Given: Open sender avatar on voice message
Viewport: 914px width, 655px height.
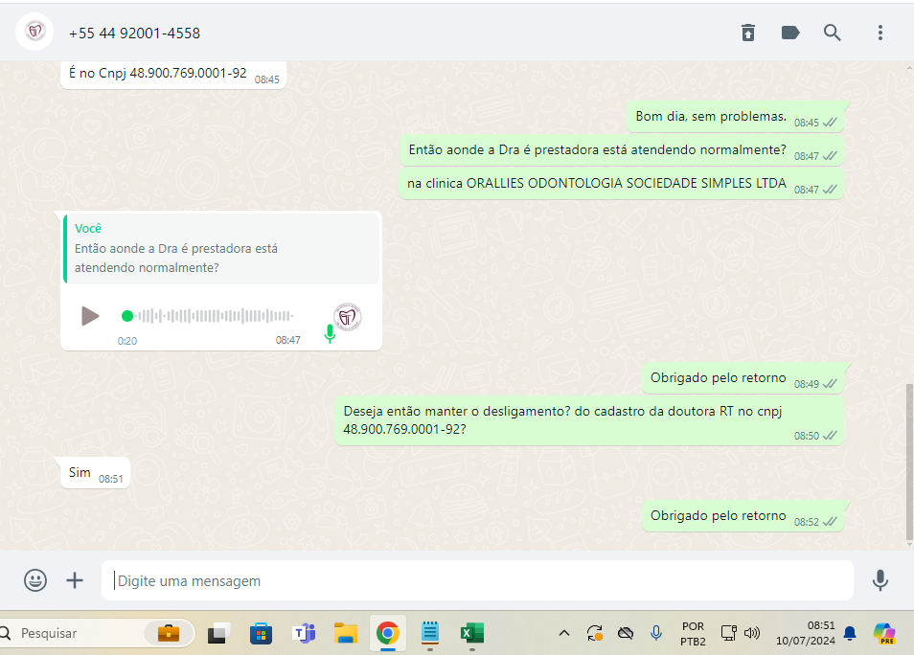Looking at the screenshot, I should [348, 317].
